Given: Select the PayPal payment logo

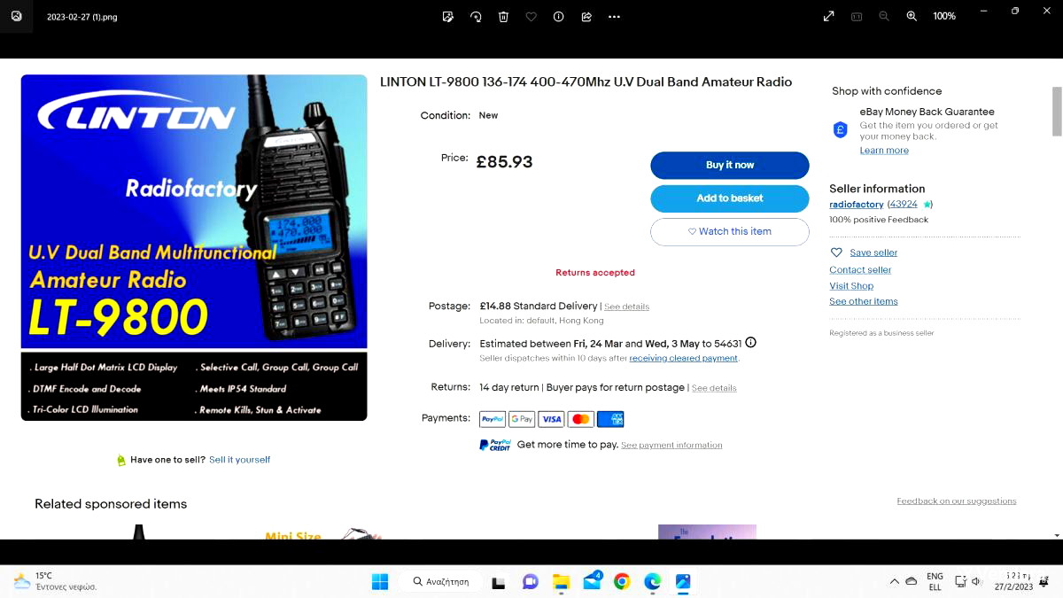Looking at the screenshot, I should (493, 419).
